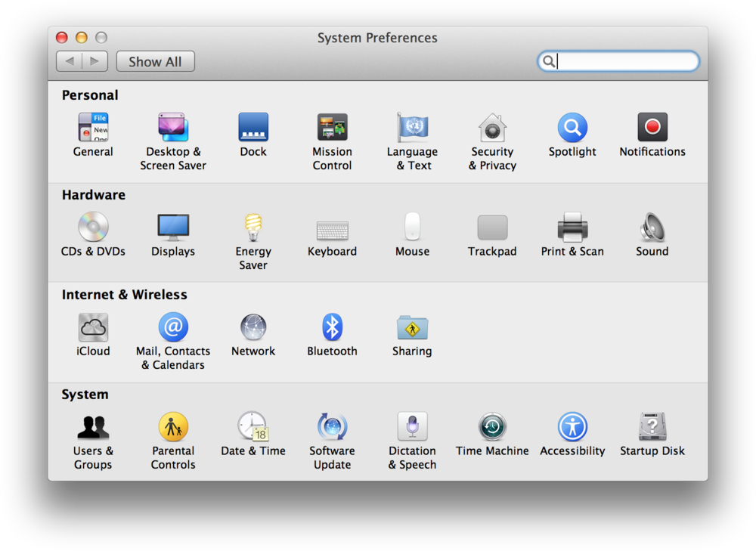Go forward with the right arrow button

(x=95, y=62)
